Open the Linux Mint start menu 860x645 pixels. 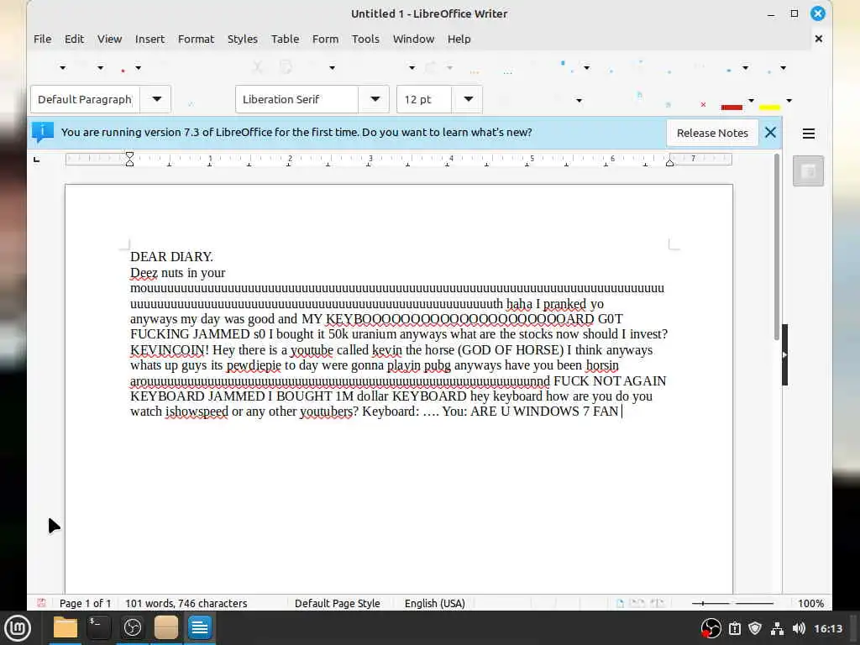click(18, 627)
